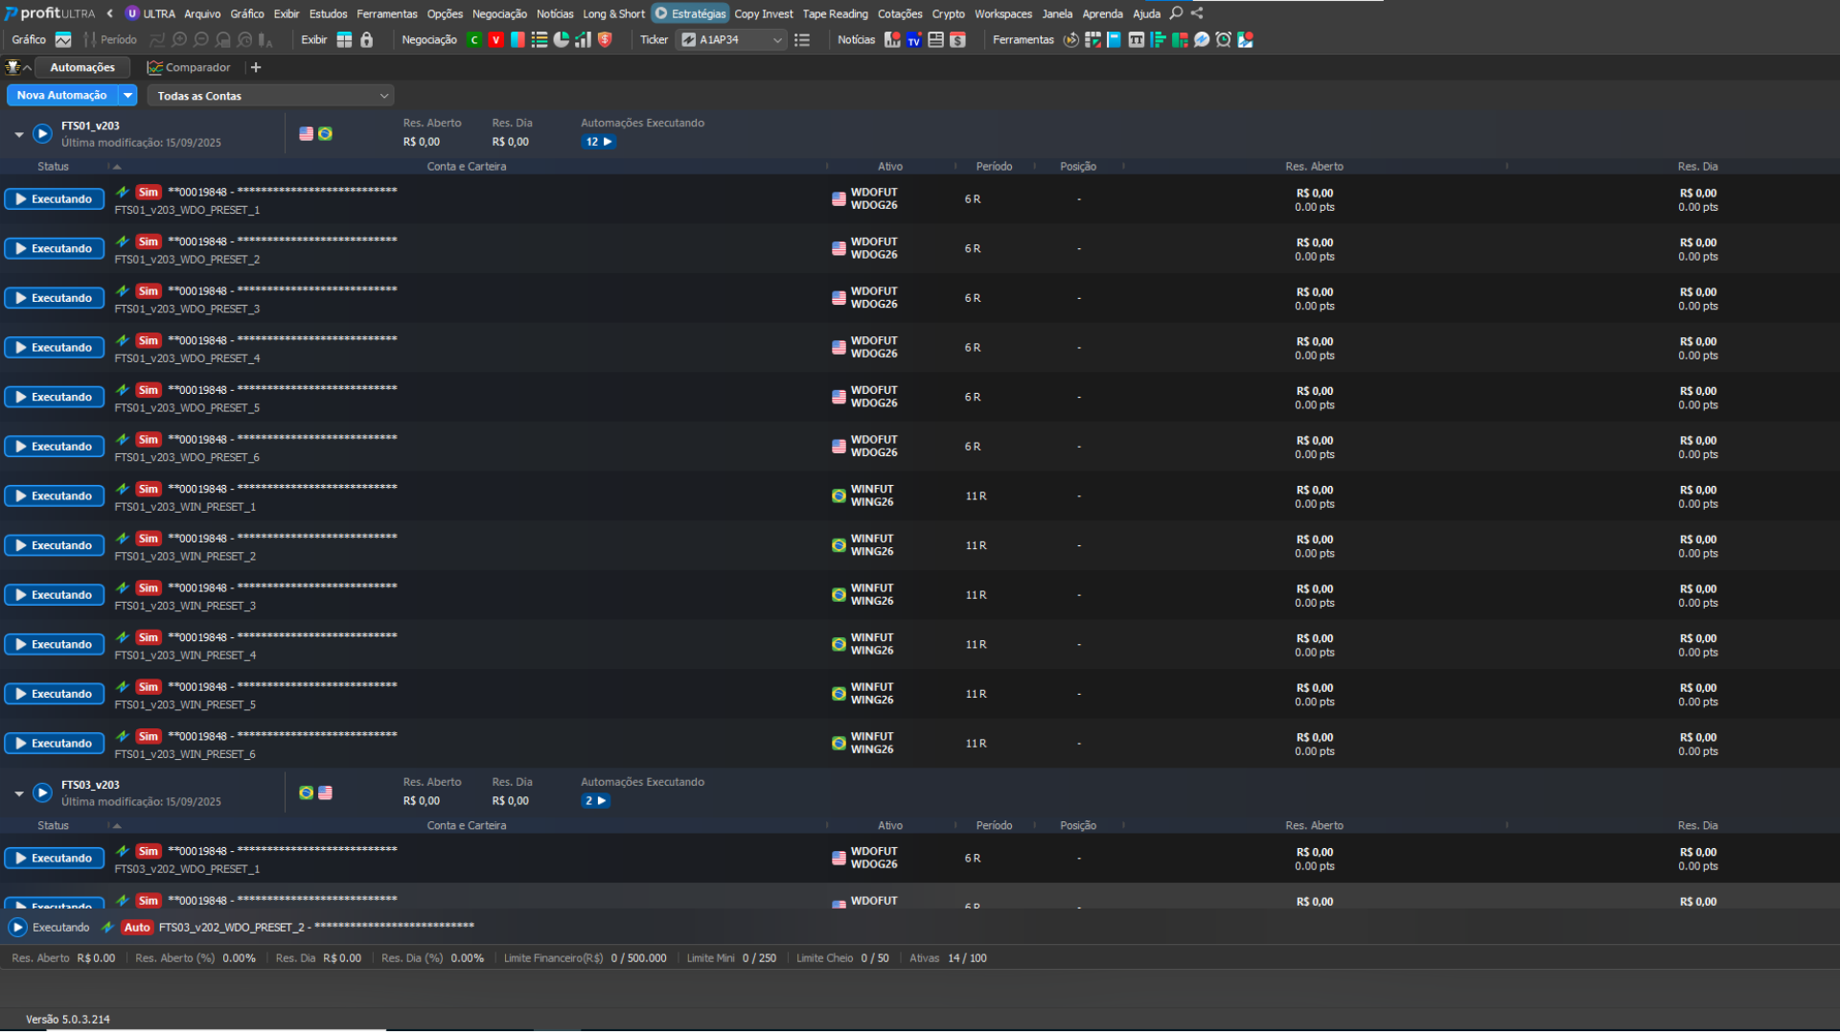Open the search magnifier in the menu bar
The height and width of the screenshot is (1035, 1840).
point(1176,13)
